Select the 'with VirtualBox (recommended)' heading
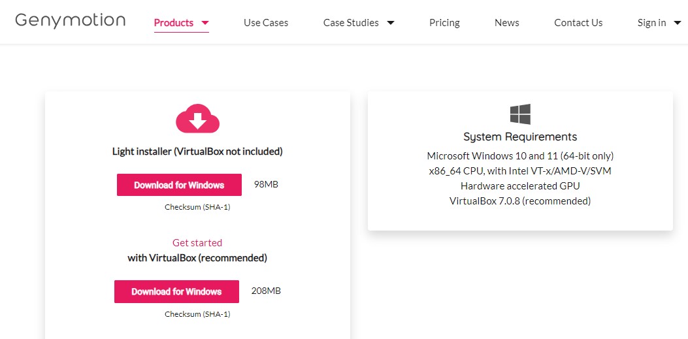Viewport: 688px width, 339px height. click(x=197, y=258)
